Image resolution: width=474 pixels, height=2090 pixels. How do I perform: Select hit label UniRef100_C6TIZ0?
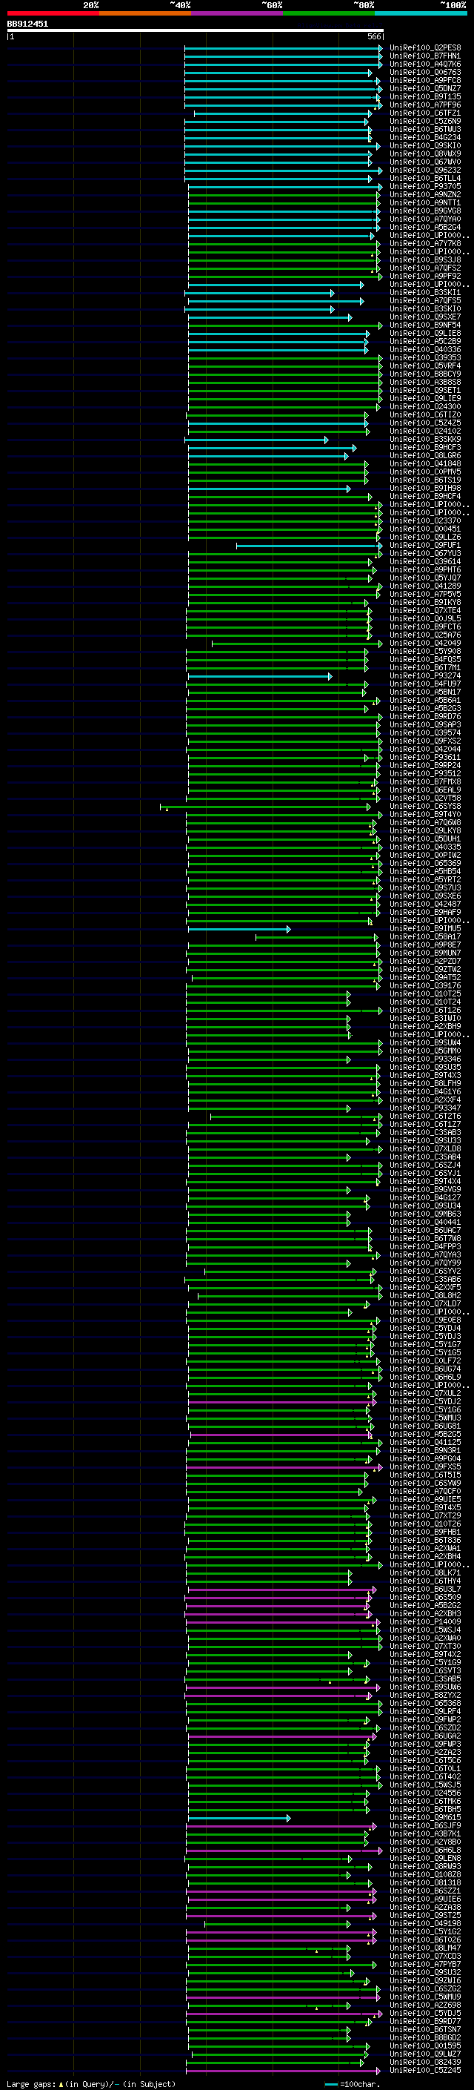(425, 414)
